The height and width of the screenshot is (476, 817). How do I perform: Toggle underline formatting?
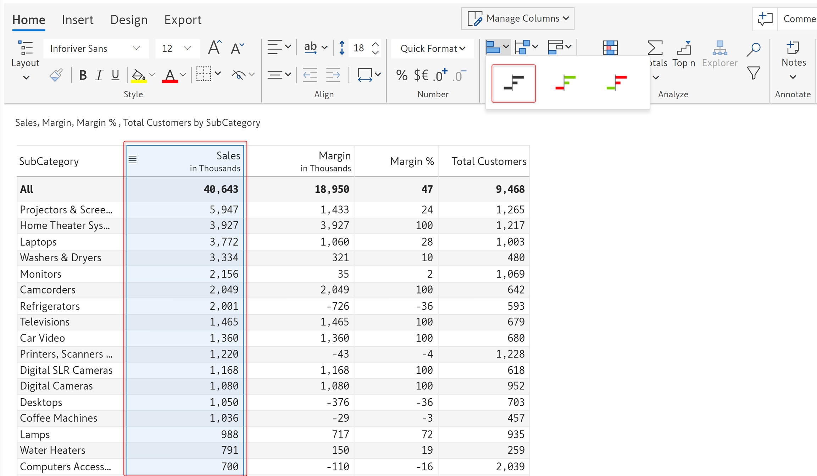(115, 75)
